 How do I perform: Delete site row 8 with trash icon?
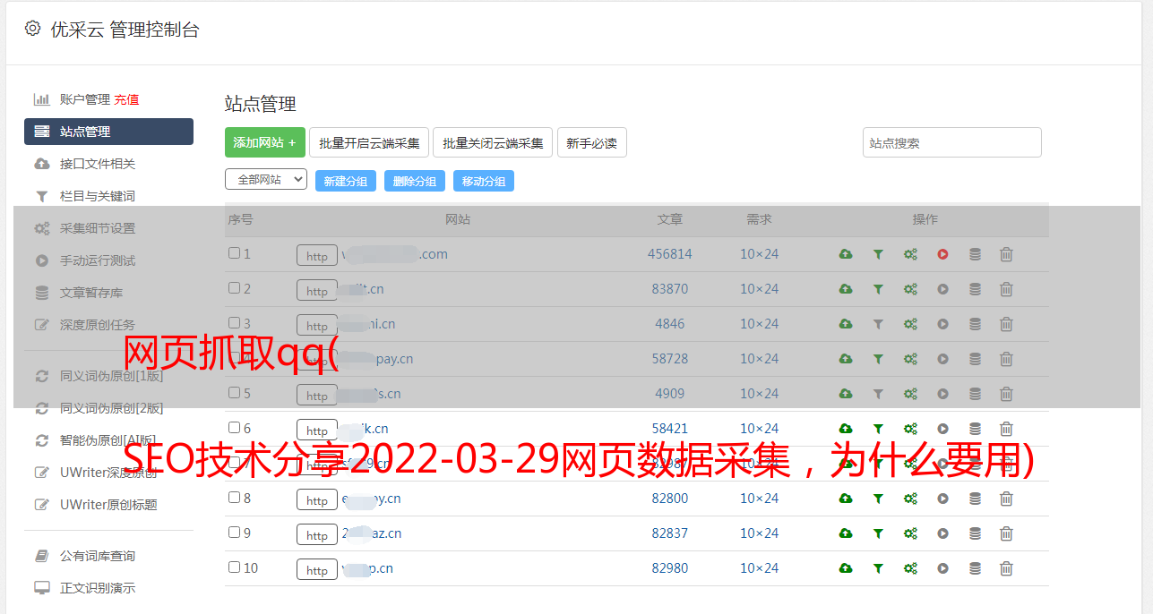(x=1006, y=499)
